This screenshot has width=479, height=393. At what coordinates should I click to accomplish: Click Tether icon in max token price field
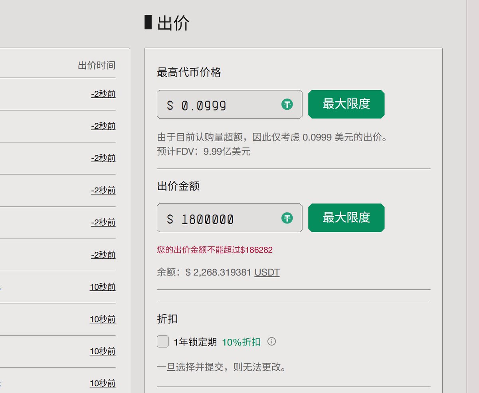click(x=287, y=105)
